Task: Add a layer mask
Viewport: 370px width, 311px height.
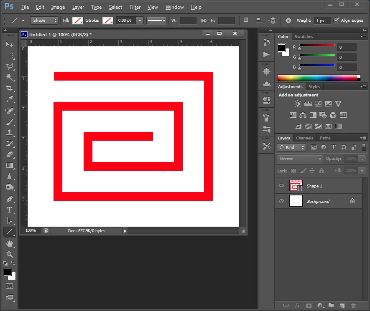Action: click(309, 305)
